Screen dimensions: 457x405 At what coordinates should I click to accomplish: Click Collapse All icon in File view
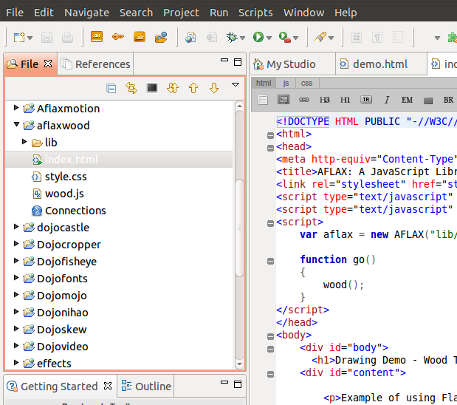click(111, 88)
